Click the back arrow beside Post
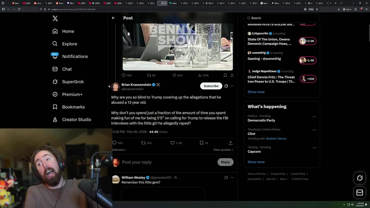The width and height of the screenshot is (370, 208). coord(113,18)
